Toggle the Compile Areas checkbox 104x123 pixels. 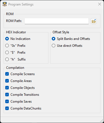[7, 81]
